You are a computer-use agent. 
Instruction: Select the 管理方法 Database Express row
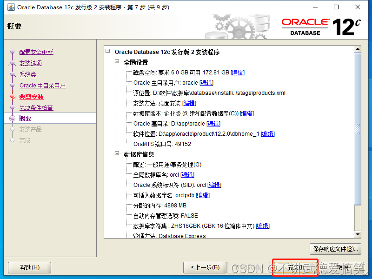coord(169,236)
